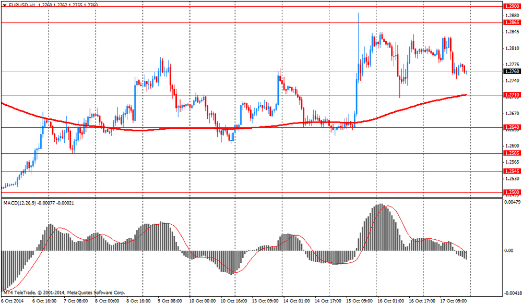522x305 pixels.
Task: Click the 9 Oct 08:00 time label
Action: [170, 301]
